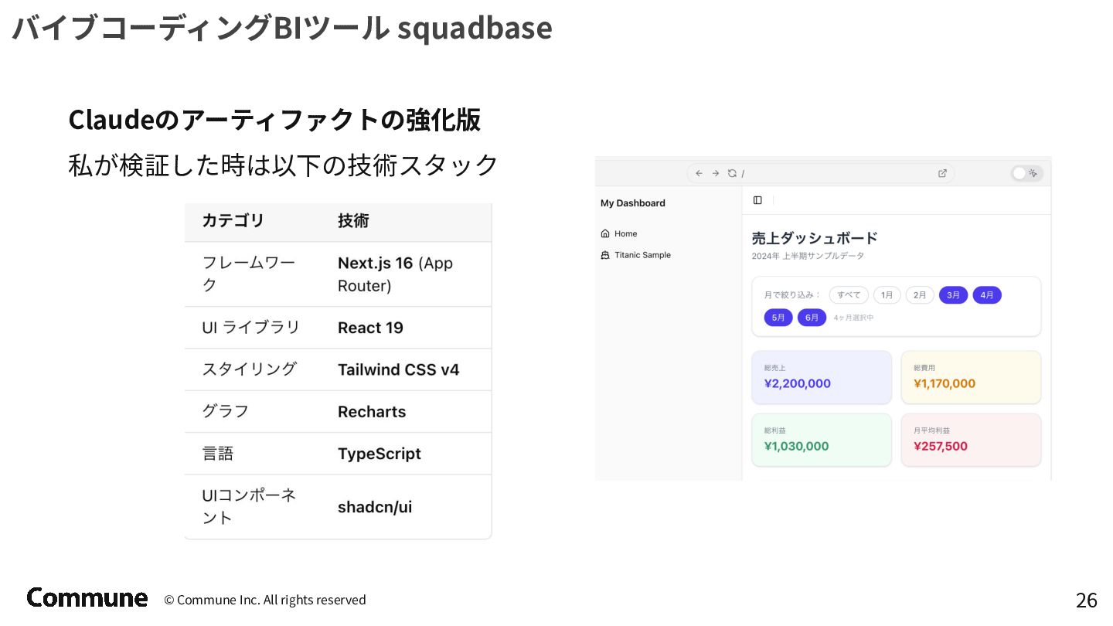Collapse sidebar with panel toggle icon
The image size is (1113, 626).
(x=757, y=200)
